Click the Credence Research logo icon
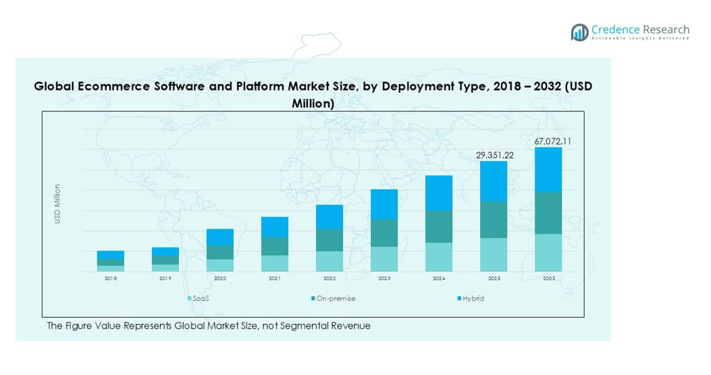The width and height of the screenshot is (711, 375). [579, 32]
